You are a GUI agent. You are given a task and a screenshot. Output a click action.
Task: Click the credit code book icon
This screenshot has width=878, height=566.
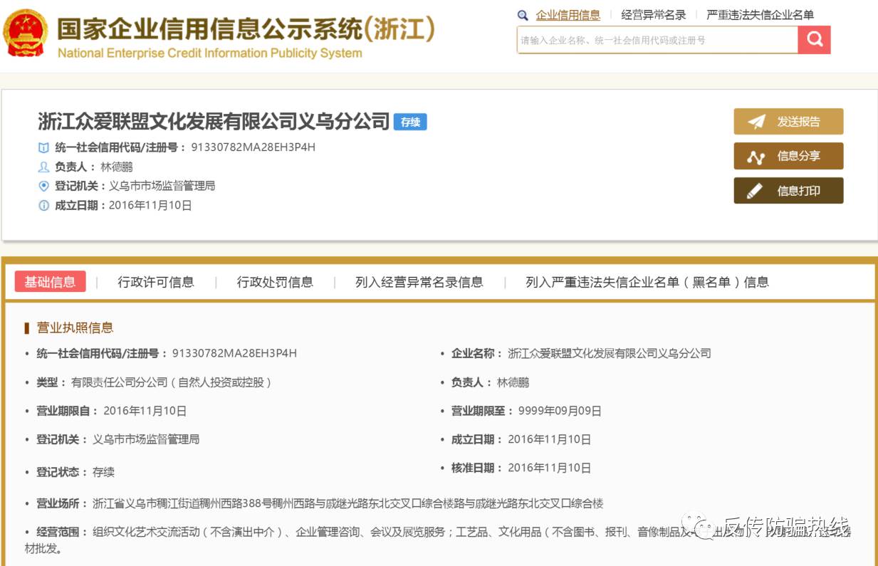[43, 148]
